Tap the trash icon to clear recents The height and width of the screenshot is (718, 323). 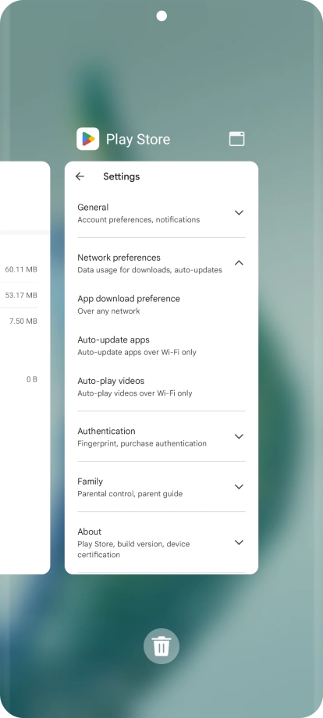click(161, 645)
